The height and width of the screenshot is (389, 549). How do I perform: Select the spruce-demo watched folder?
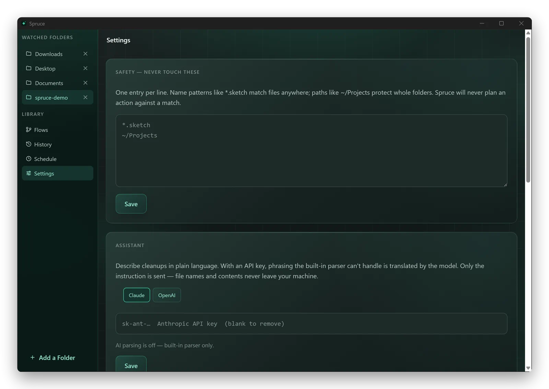coord(57,97)
